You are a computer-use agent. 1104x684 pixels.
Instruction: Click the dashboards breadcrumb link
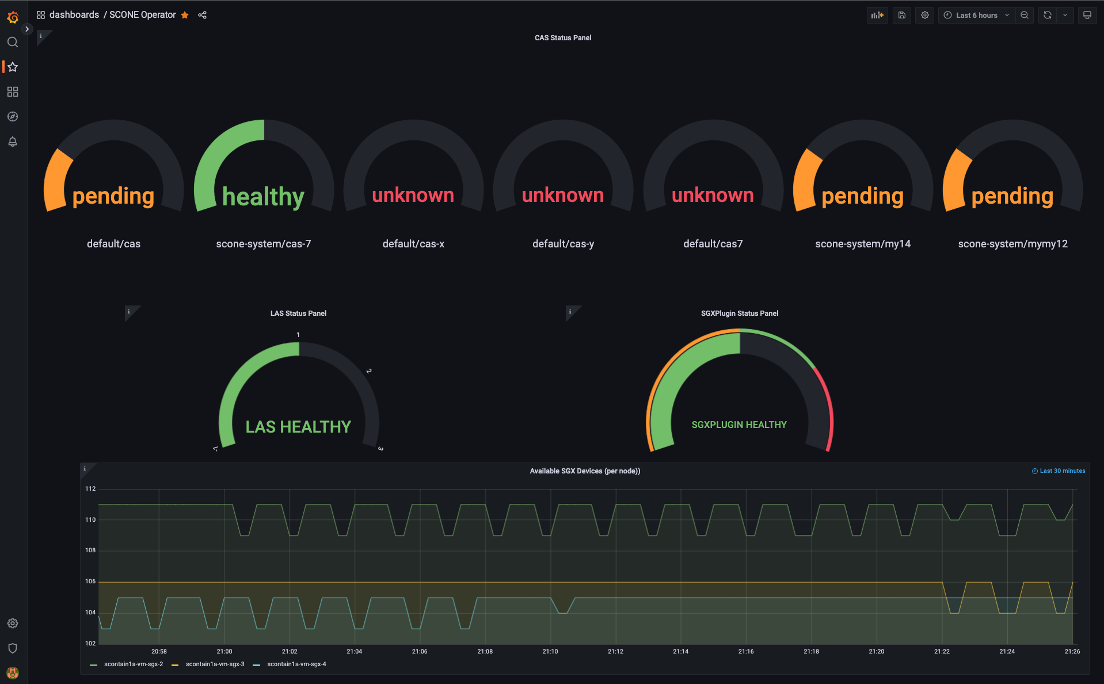coord(74,15)
